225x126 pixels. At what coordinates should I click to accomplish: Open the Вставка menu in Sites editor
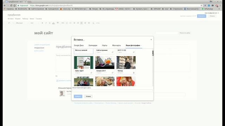point(11,19)
